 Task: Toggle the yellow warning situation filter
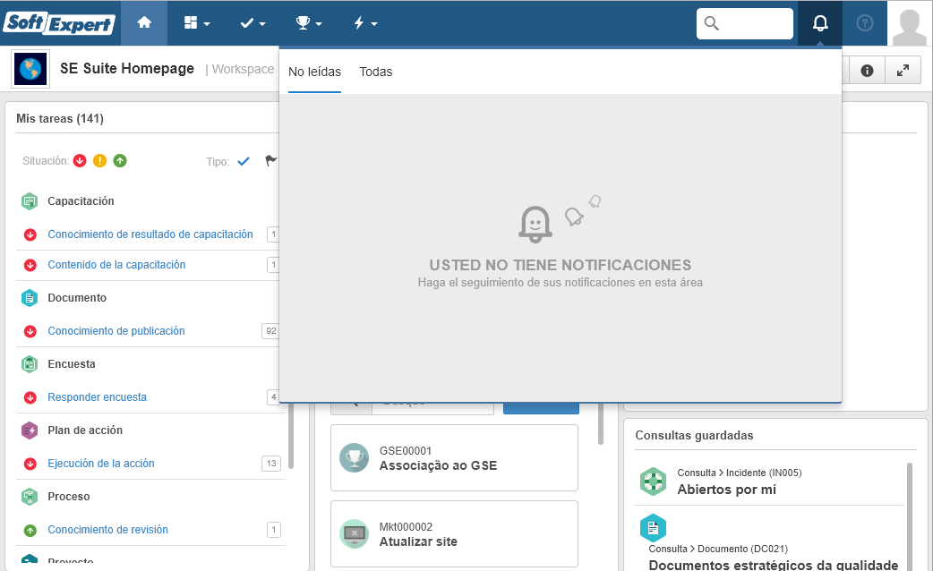pos(100,160)
